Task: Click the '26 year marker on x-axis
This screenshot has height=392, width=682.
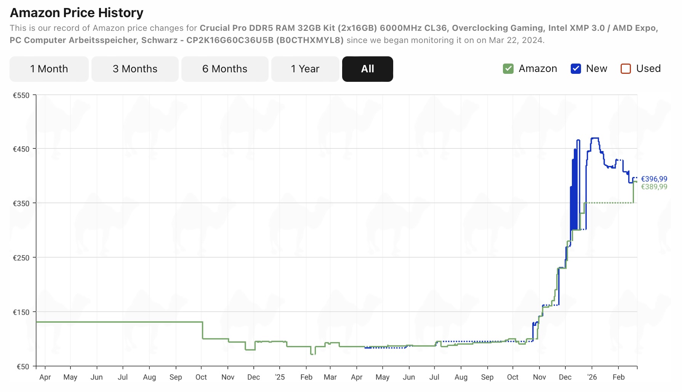Action: 592,377
